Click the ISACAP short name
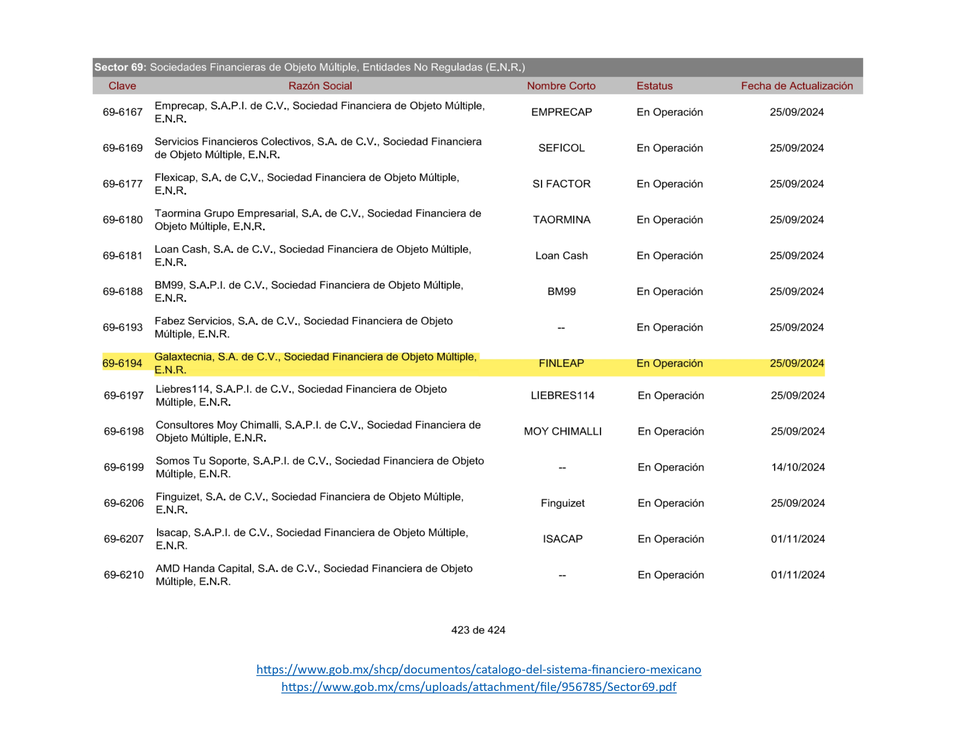The image size is (958, 740). 563,540
